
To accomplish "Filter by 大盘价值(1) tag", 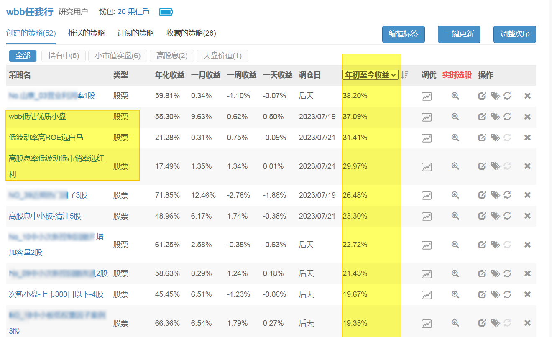I will click(x=222, y=56).
